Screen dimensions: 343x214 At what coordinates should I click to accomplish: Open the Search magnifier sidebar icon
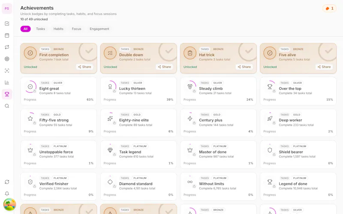click(7, 106)
